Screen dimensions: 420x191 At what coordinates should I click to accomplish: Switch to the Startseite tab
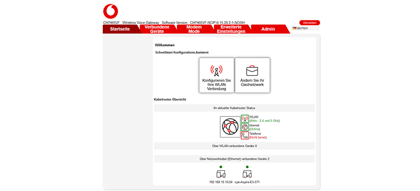click(x=119, y=29)
